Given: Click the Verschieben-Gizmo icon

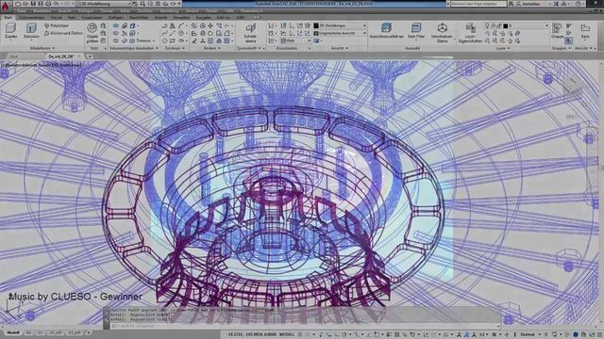Looking at the screenshot, I should tap(443, 32).
